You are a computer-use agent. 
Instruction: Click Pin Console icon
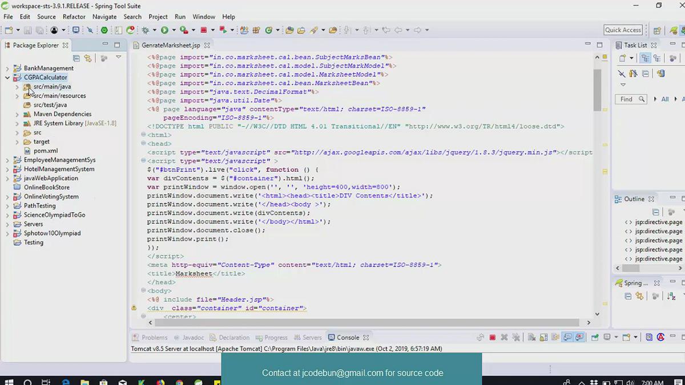[595, 337]
